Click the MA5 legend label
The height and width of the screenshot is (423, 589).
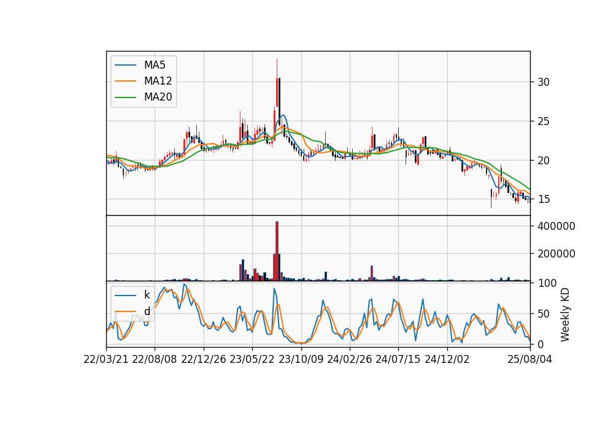click(x=155, y=65)
